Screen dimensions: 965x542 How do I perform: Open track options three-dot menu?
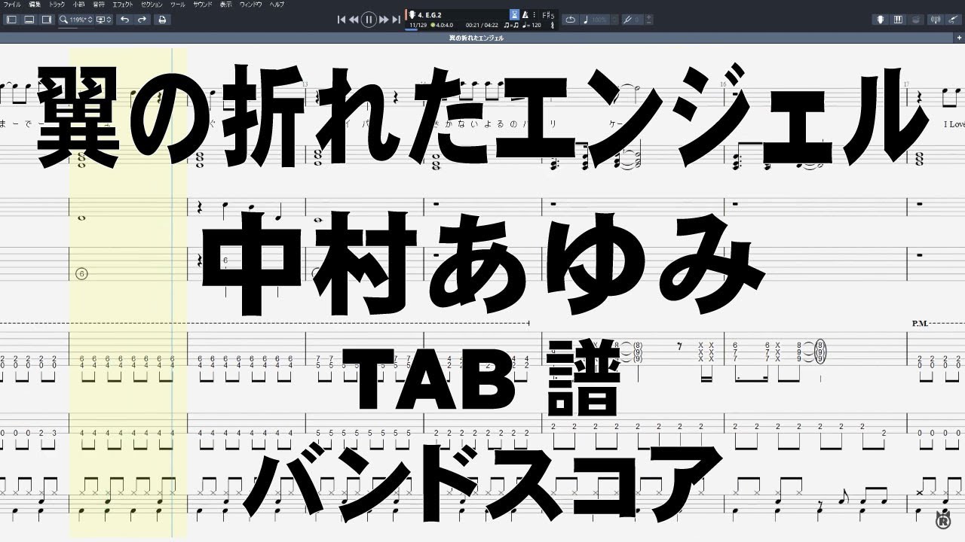(x=535, y=14)
